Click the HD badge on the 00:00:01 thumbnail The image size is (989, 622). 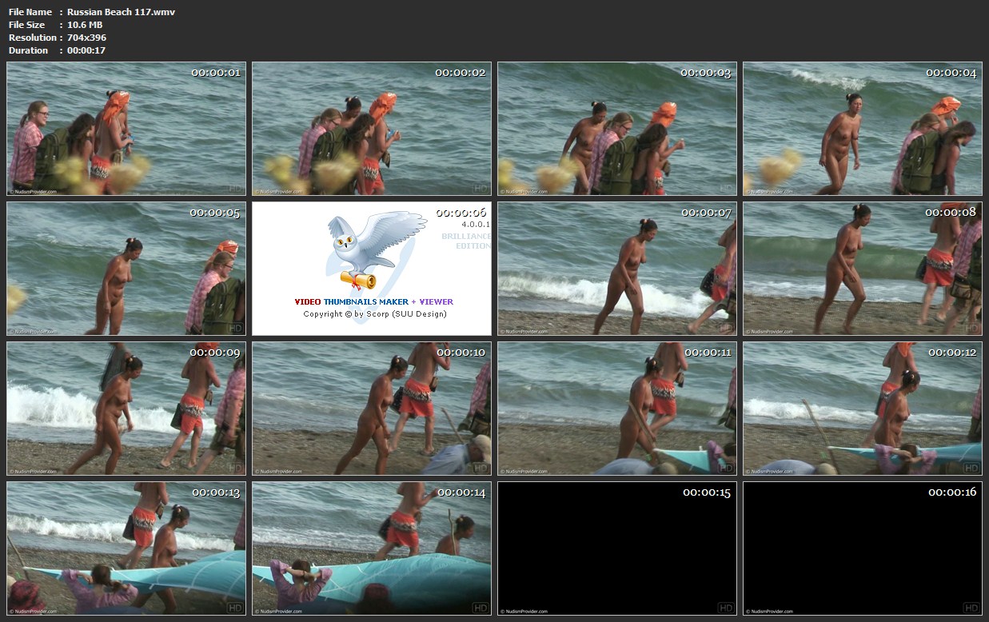[234, 189]
